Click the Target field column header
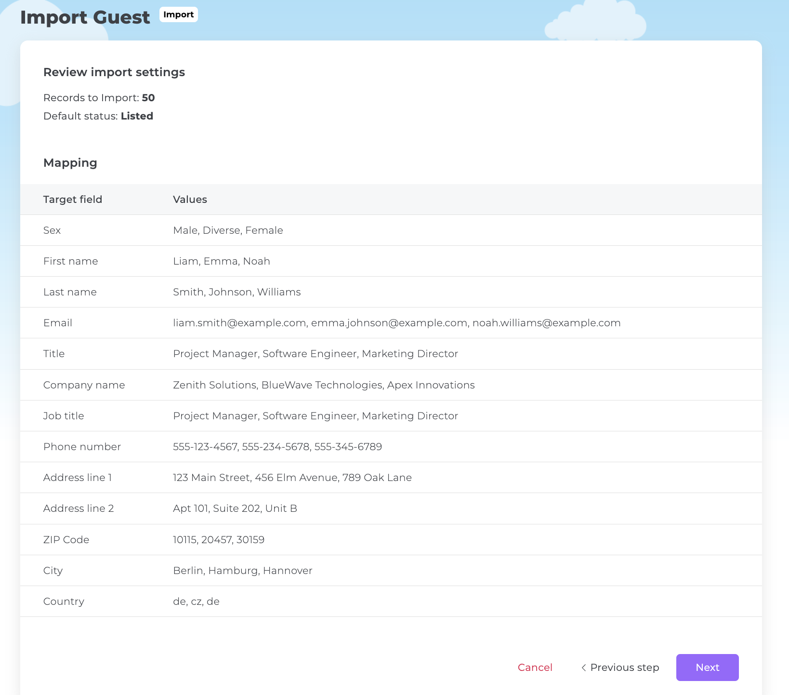Image resolution: width=789 pixels, height=695 pixels. coord(73,200)
